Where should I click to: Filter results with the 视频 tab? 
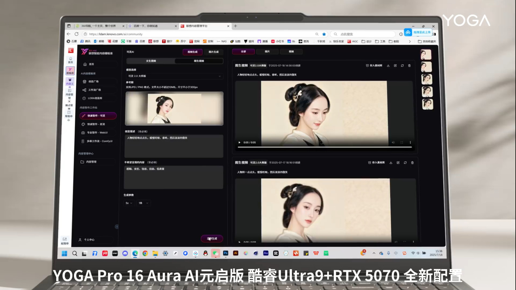point(291,52)
